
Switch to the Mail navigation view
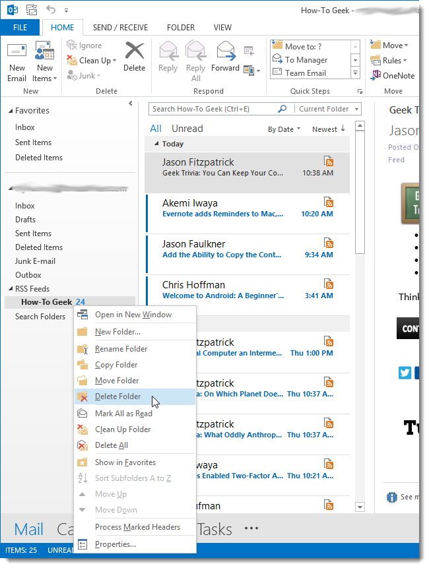pyautogui.click(x=29, y=529)
